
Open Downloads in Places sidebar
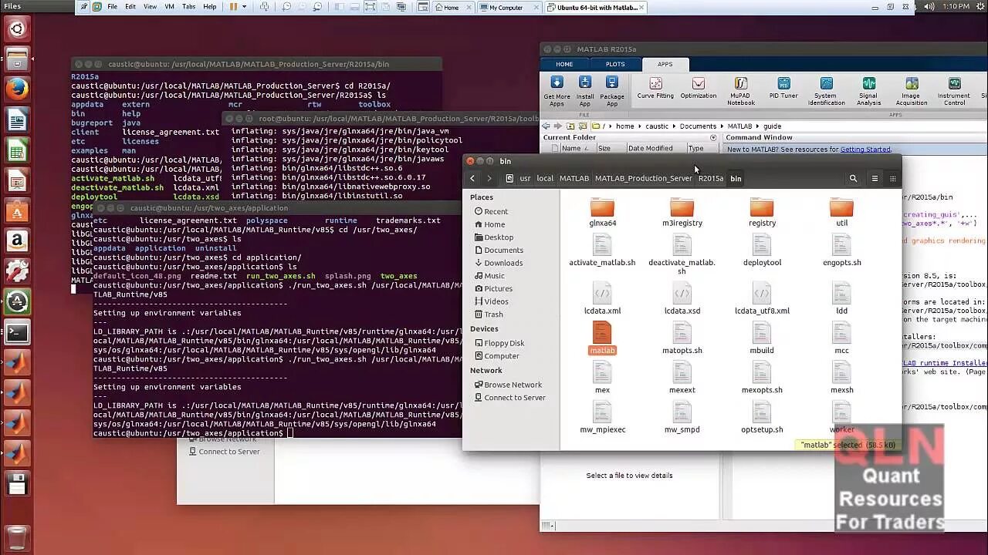499,263
